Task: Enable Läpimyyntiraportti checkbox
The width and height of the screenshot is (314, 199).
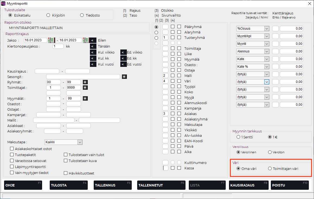Action: click(12, 167)
